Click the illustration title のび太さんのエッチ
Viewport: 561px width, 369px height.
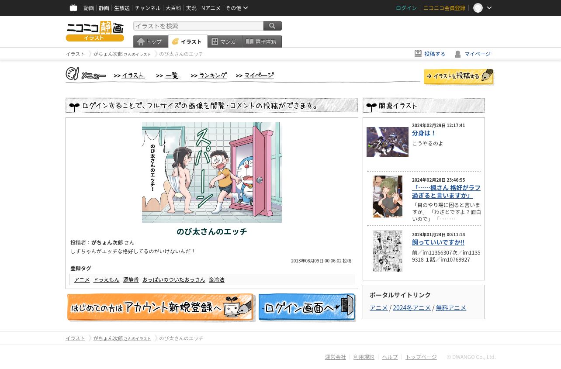pos(212,231)
